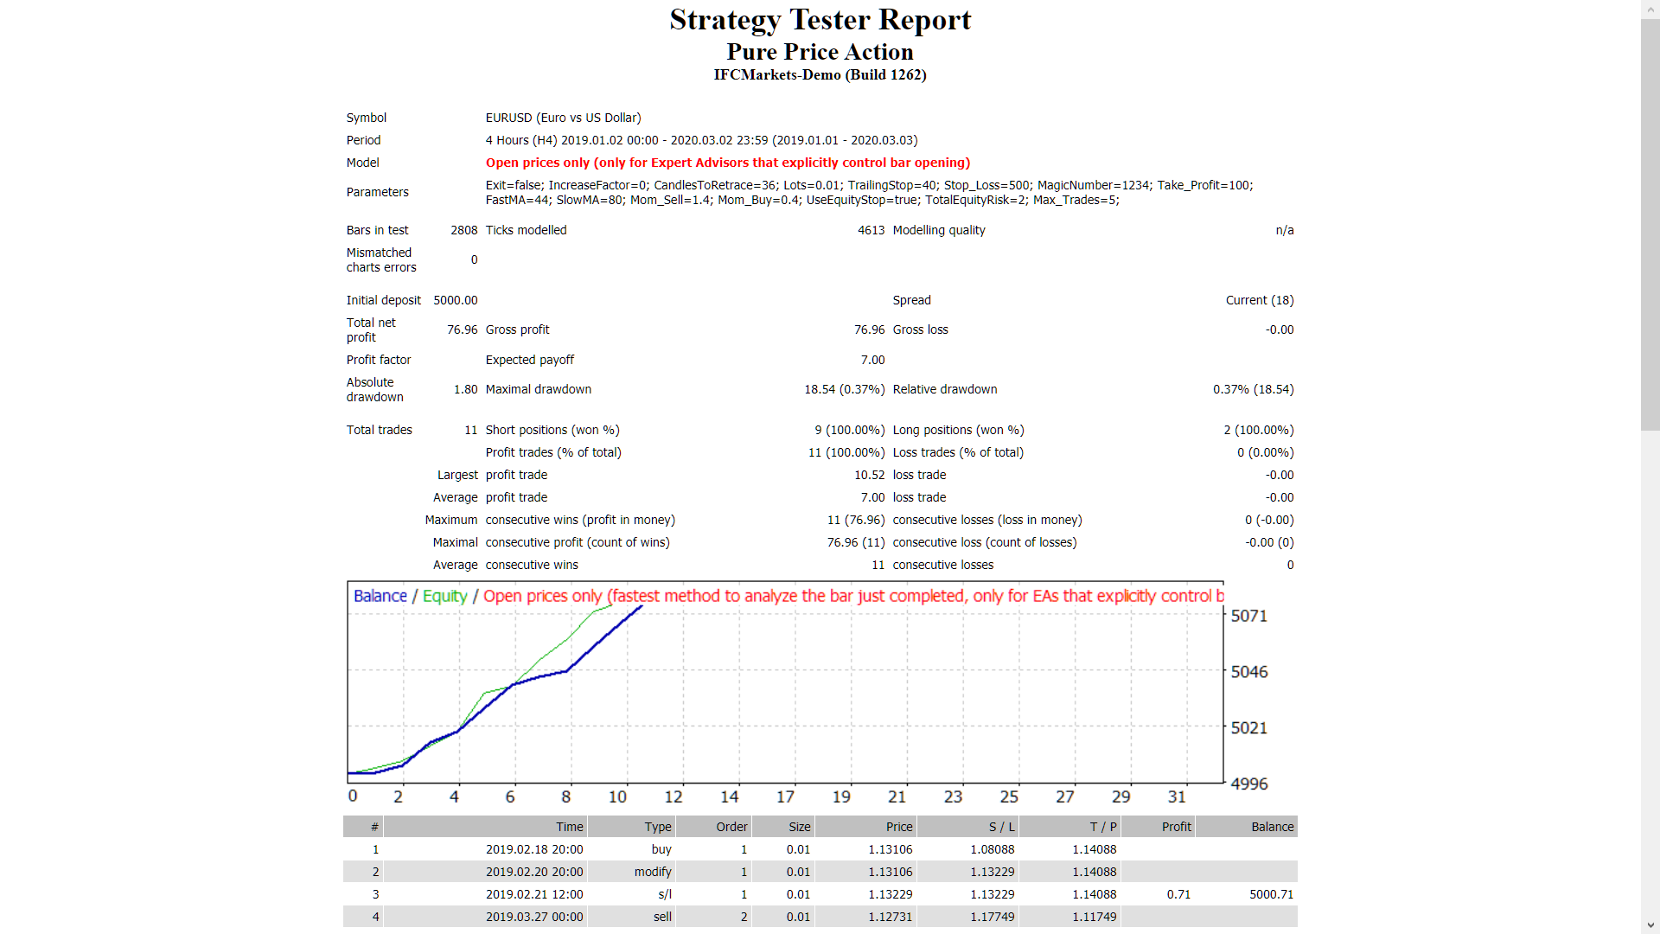Click the Period row showing 4 Hours (H4)

700,139
